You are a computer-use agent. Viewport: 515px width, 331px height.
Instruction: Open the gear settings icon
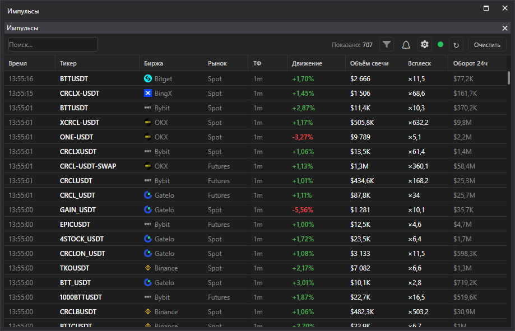[x=425, y=44]
